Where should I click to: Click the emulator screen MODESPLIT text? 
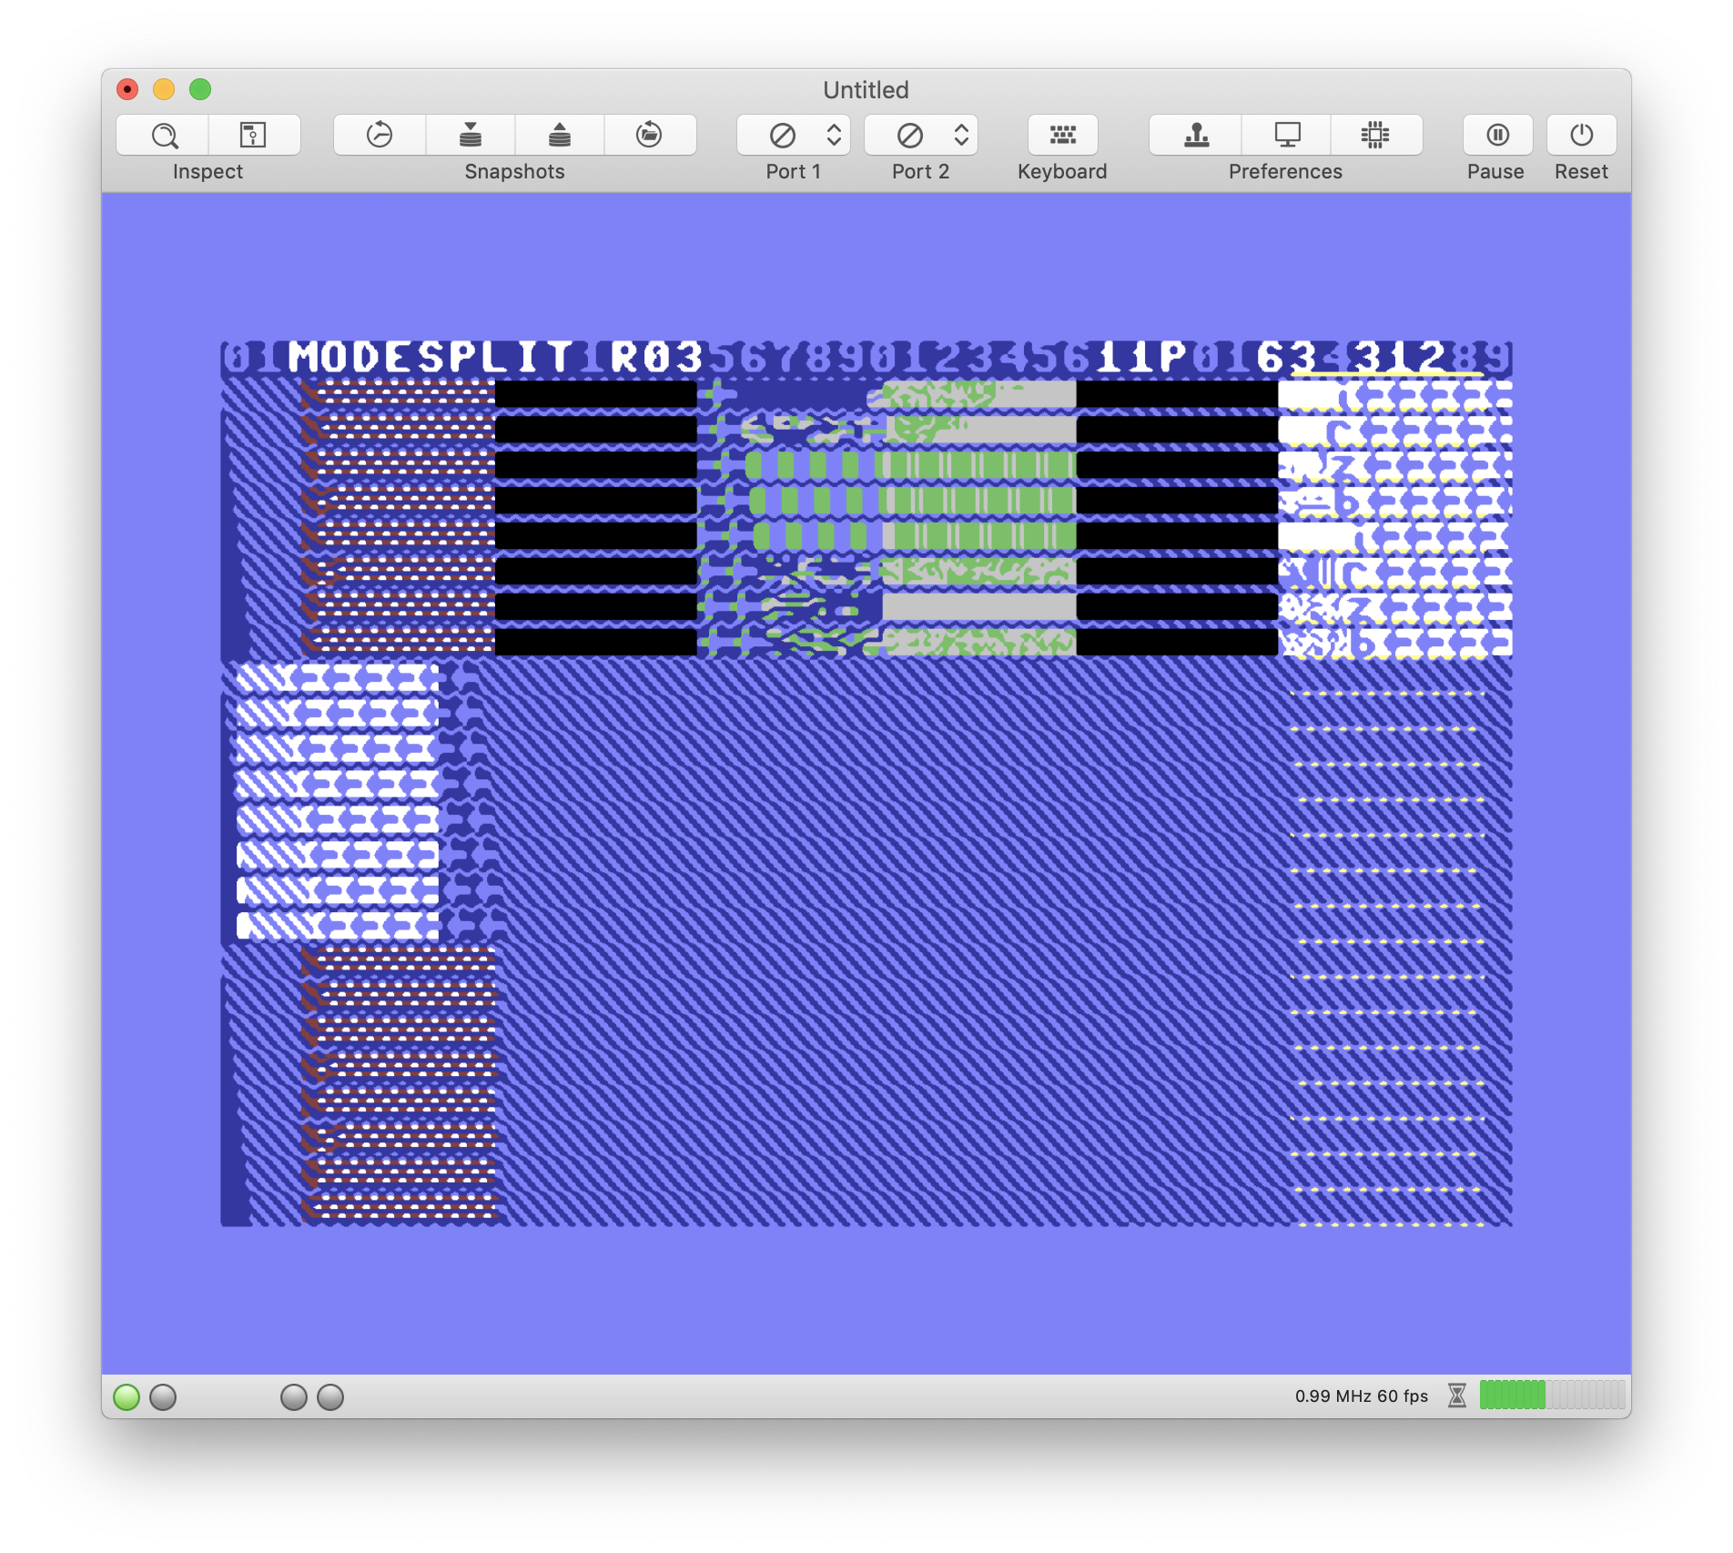[x=431, y=357]
